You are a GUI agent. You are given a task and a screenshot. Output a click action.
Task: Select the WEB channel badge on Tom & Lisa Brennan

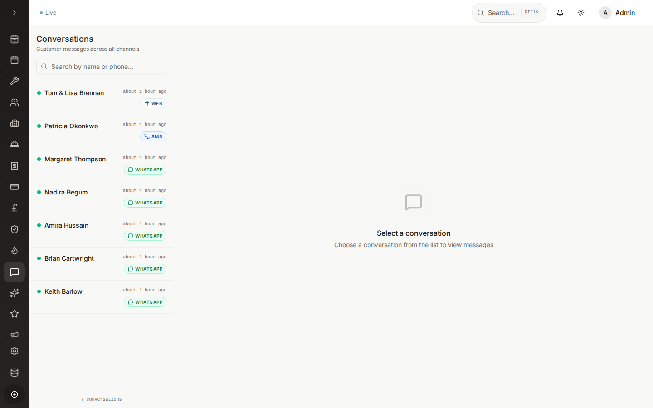click(x=153, y=103)
